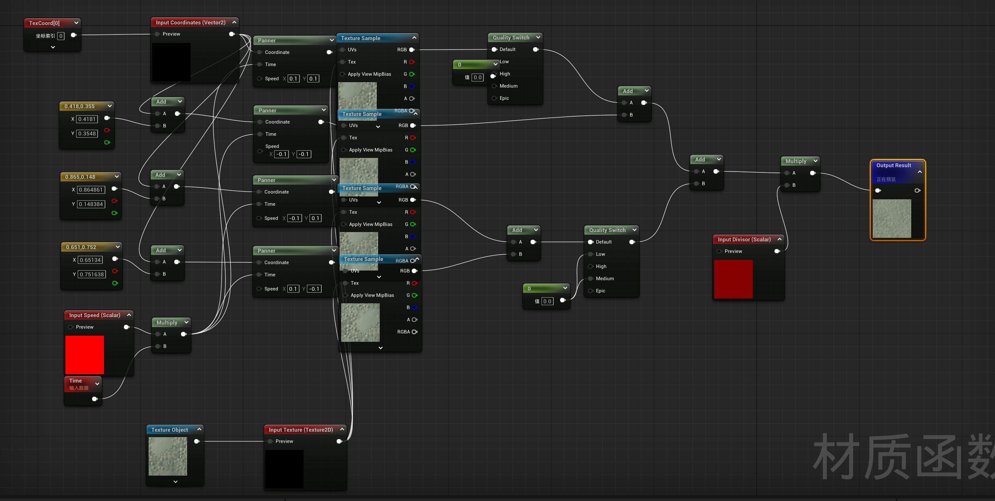Click the Texture Object output pin
The height and width of the screenshot is (501, 995).
point(197,441)
